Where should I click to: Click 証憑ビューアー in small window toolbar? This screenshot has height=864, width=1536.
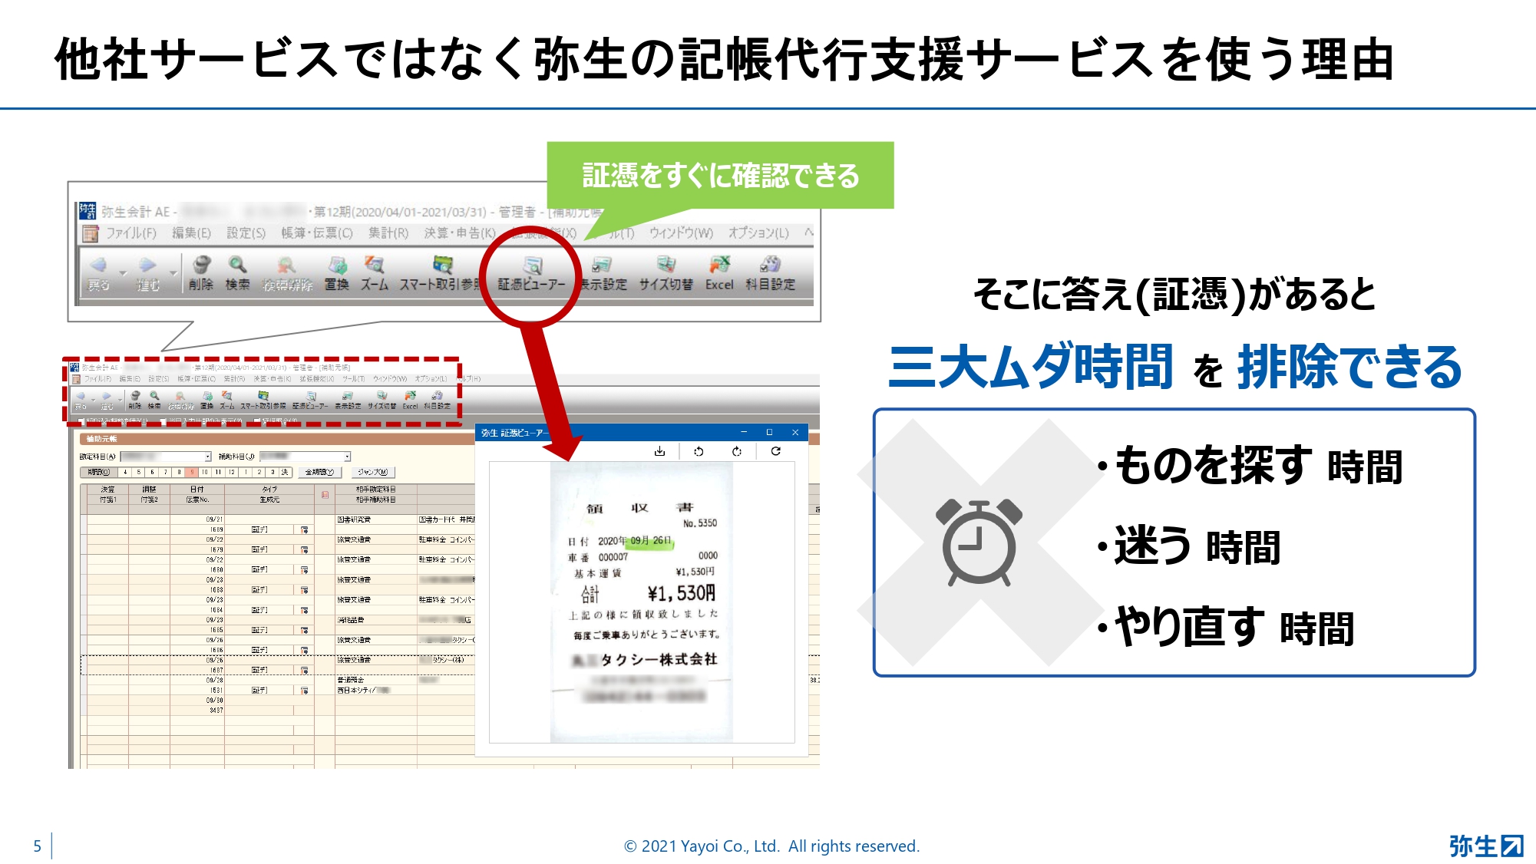[311, 401]
